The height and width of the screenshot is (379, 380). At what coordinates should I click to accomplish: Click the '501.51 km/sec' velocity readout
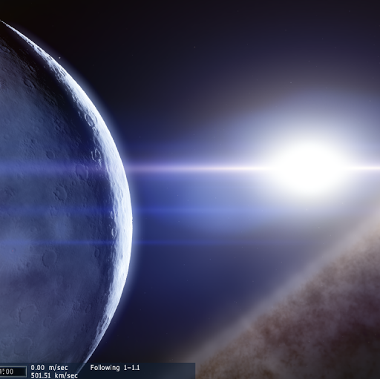(54, 375)
